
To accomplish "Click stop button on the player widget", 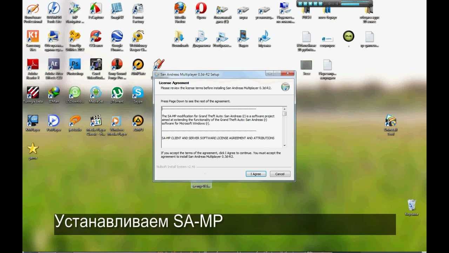I will click(x=310, y=4).
